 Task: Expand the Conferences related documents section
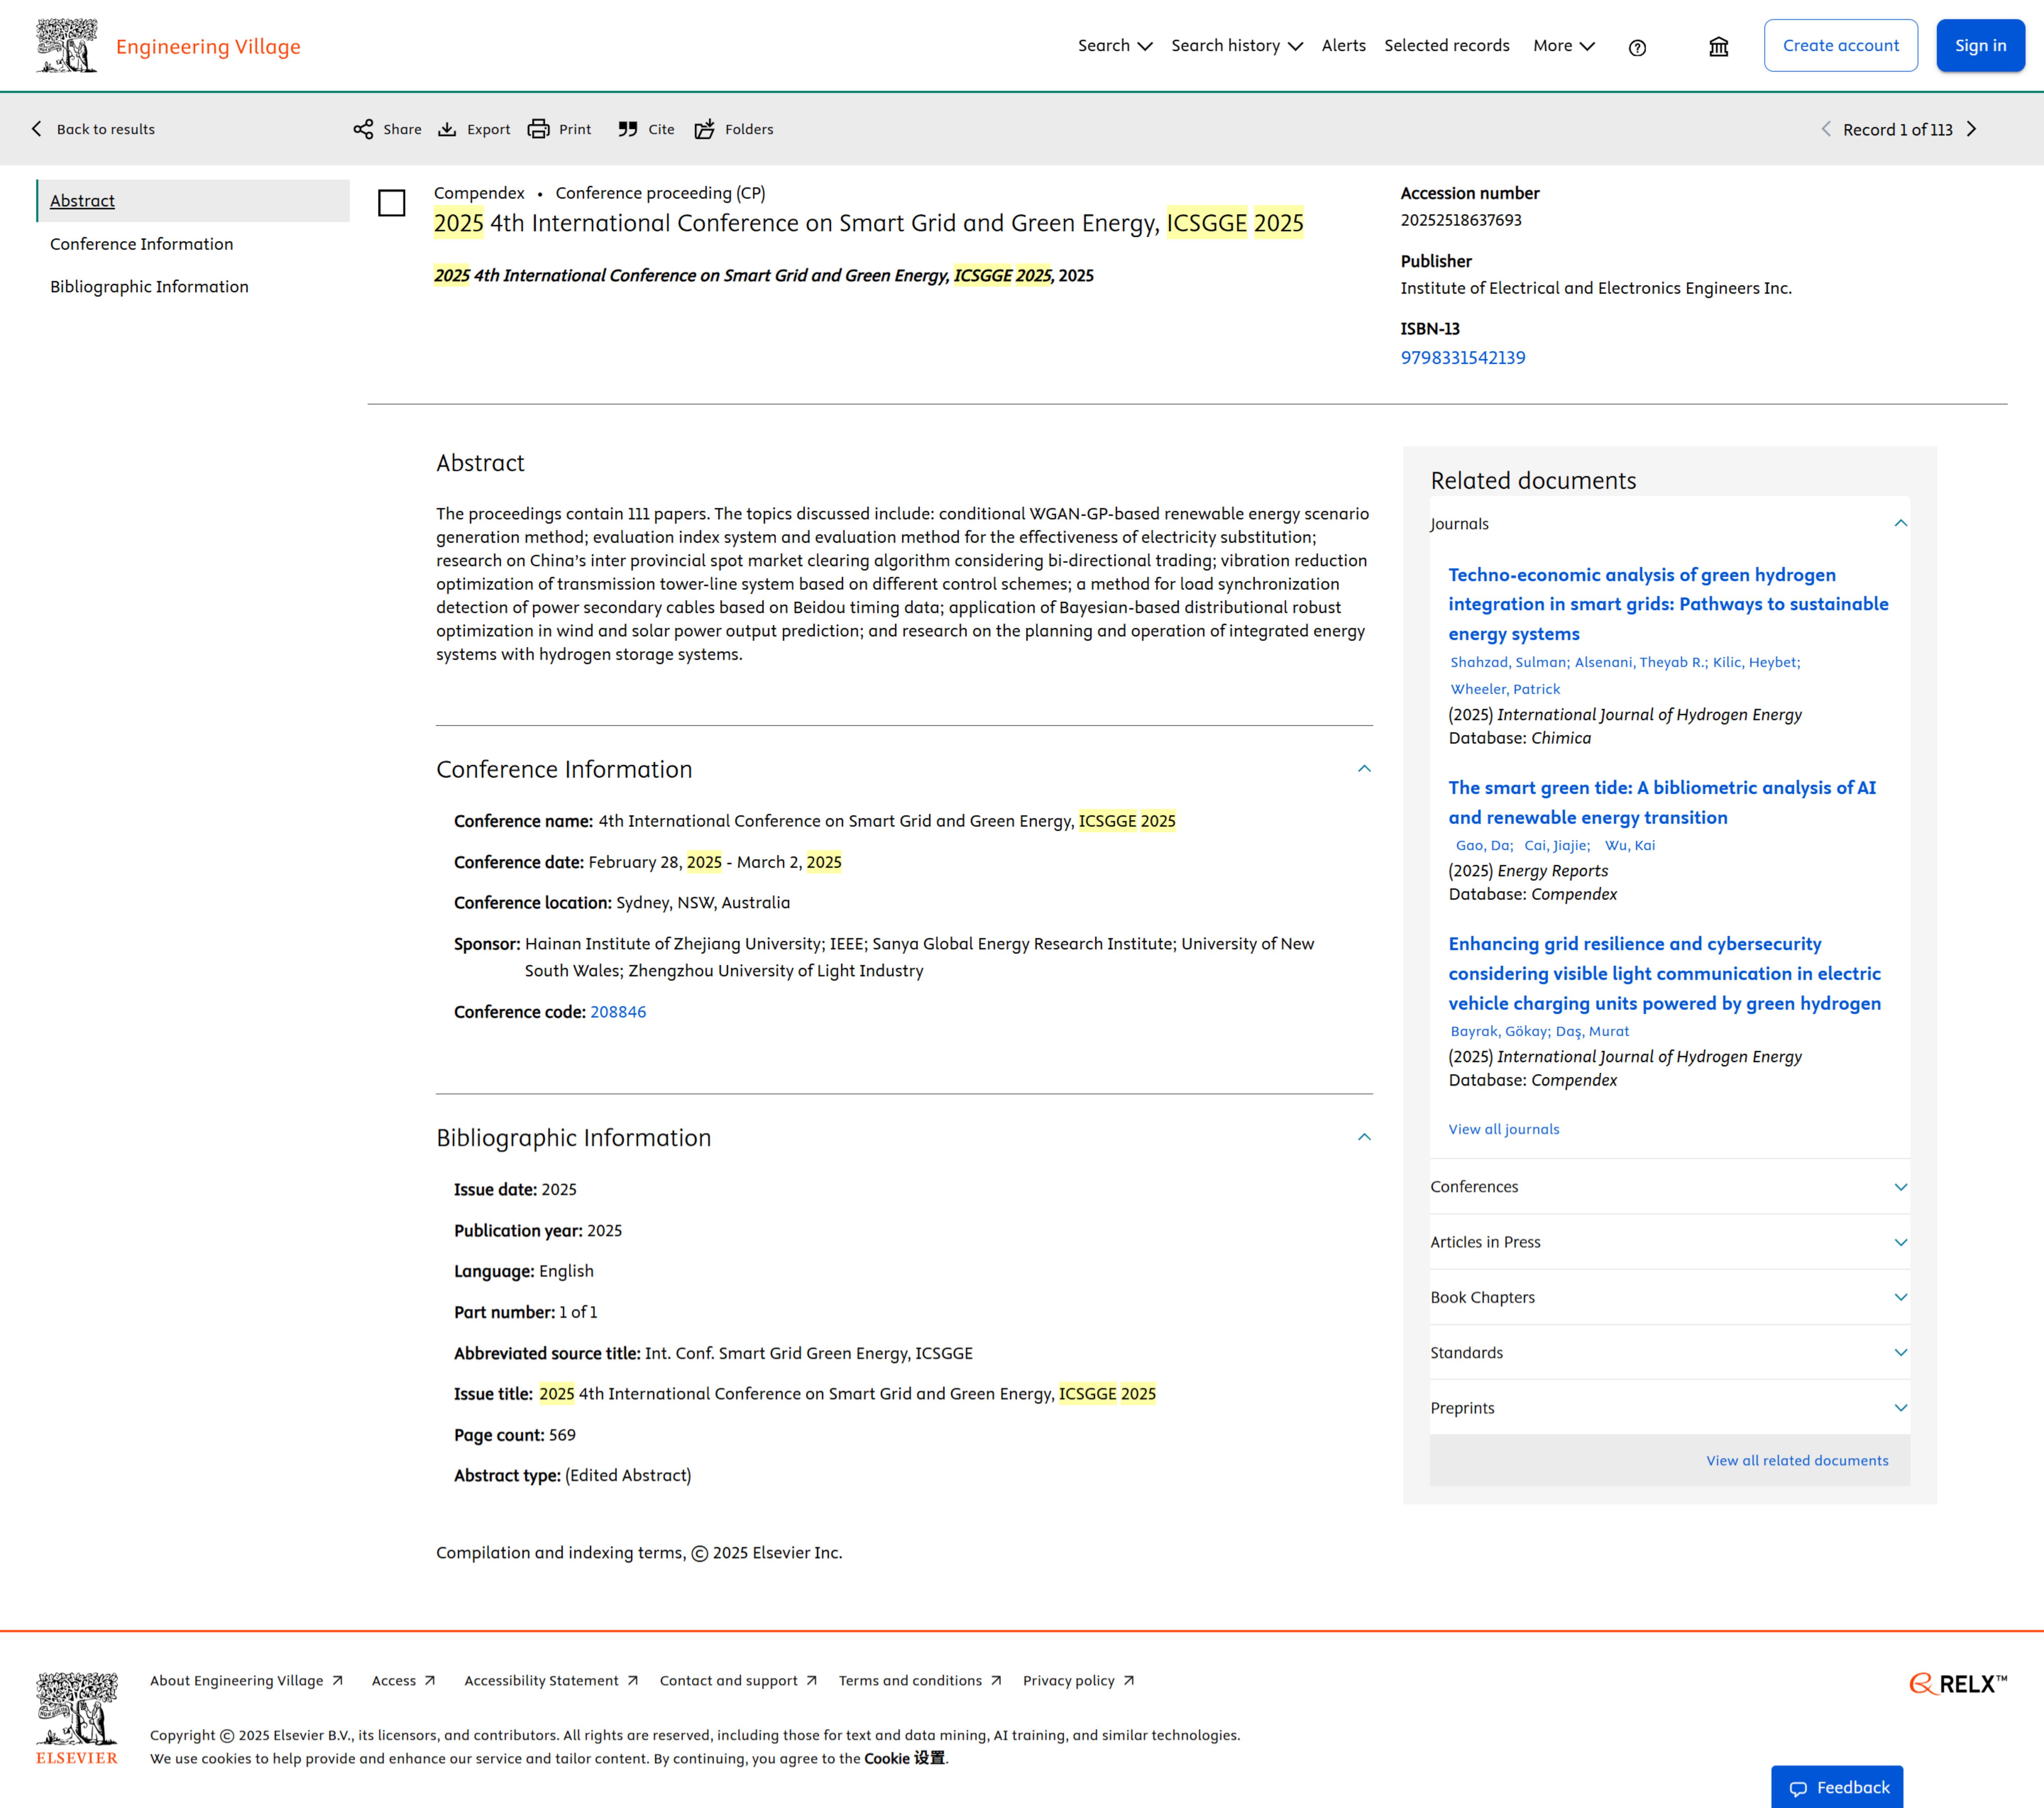[1900, 1187]
